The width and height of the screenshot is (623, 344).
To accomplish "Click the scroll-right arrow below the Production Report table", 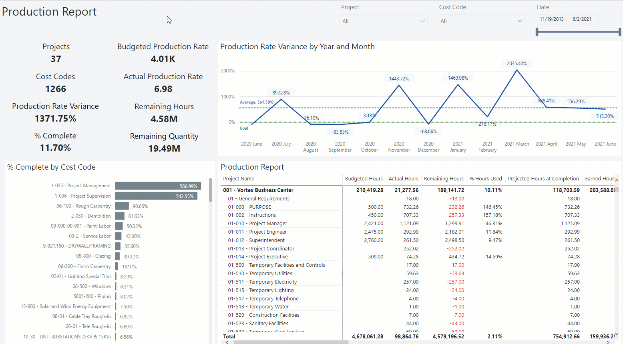I will click(x=609, y=342).
